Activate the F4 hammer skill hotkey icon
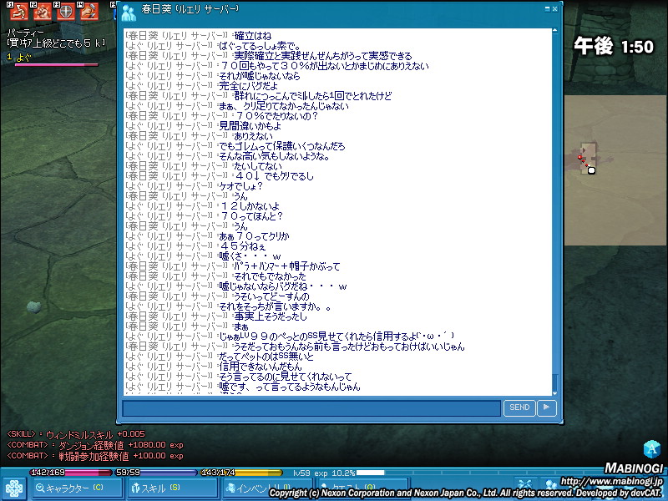The width and height of the screenshot is (668, 501). [x=89, y=12]
